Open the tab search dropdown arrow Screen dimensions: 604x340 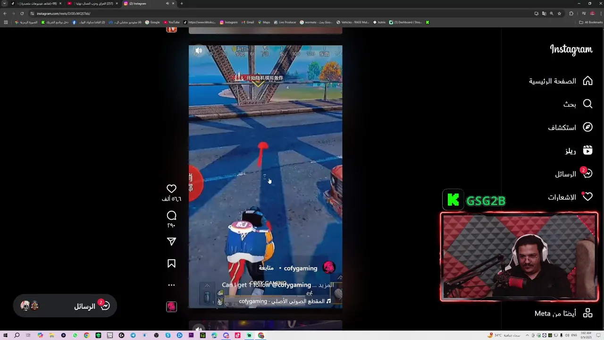pos(4,3)
